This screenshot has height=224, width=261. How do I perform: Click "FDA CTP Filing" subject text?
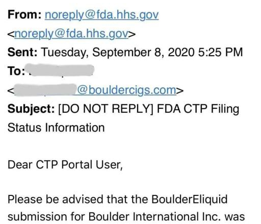pos(198,109)
